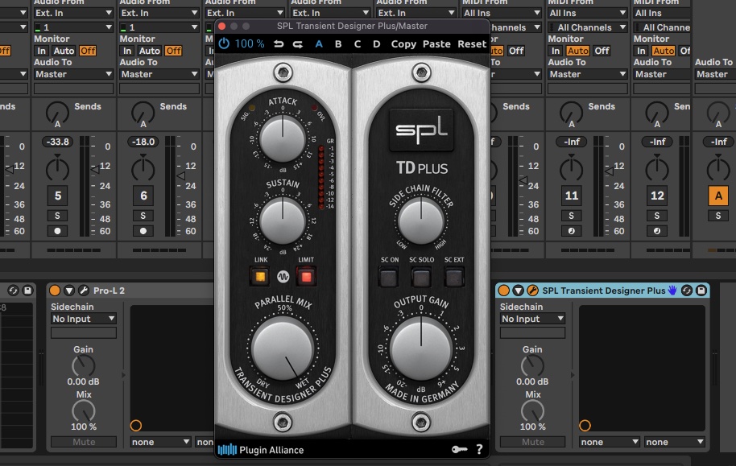The width and height of the screenshot is (736, 466).
Task: Arm track 6 for recording
Action: point(143,231)
